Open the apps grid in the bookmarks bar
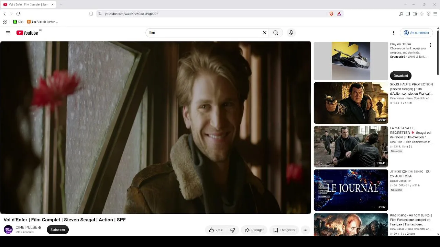This screenshot has height=247, width=440. [x=4, y=22]
